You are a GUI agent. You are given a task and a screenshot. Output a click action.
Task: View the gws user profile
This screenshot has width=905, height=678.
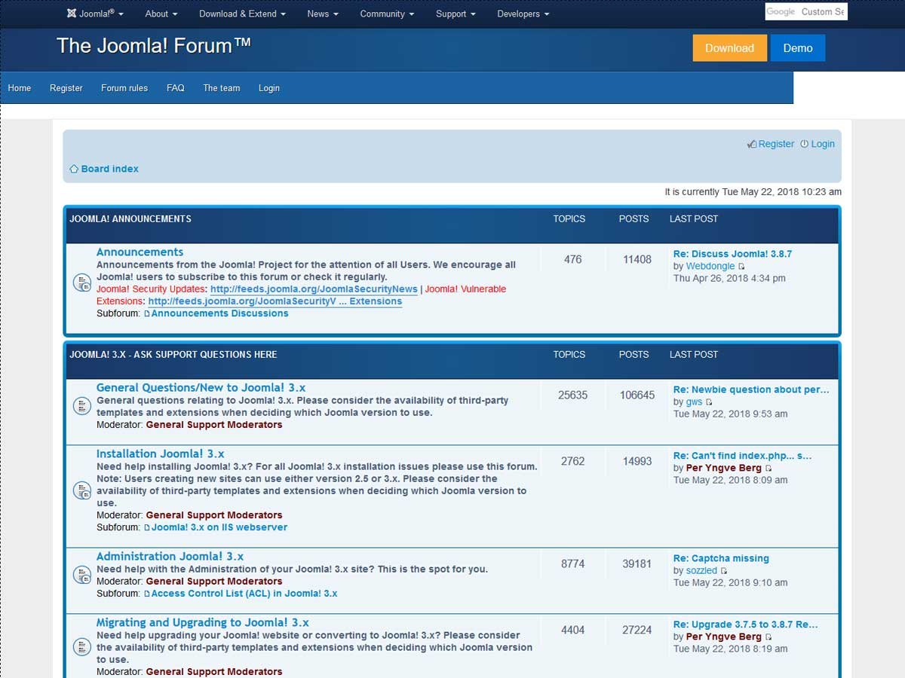[x=694, y=402]
